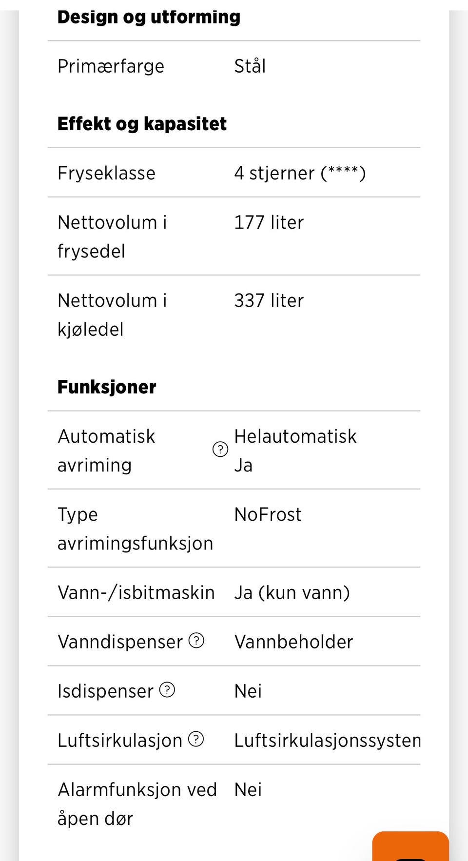
Task: Tap the Isdispenser question mark icon
Action: (x=167, y=690)
